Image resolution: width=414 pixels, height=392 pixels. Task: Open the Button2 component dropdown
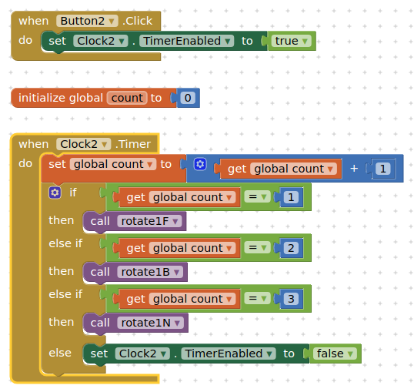pos(87,21)
